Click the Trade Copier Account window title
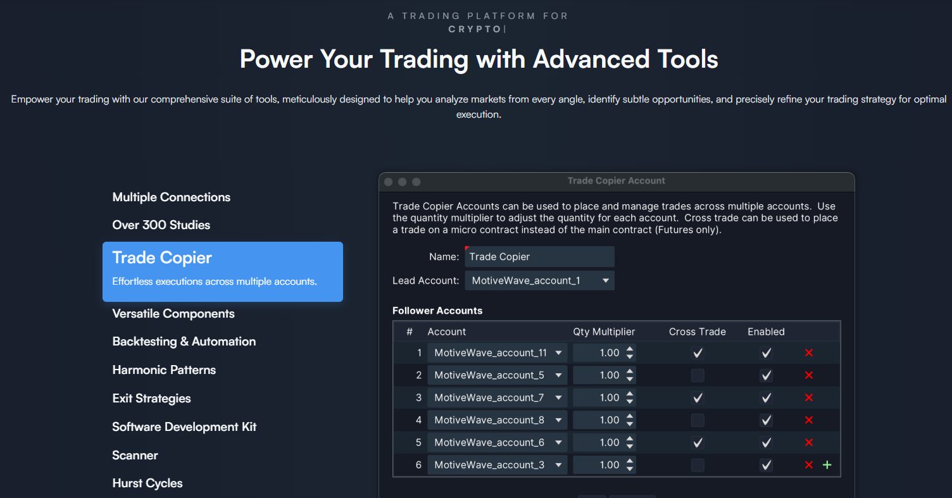Image resolution: width=952 pixels, height=498 pixels. pos(617,181)
